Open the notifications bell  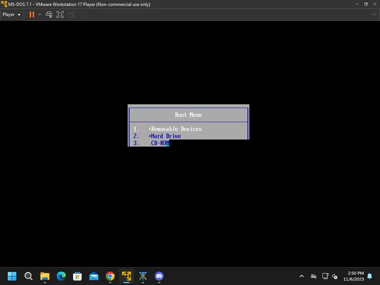(x=370, y=276)
